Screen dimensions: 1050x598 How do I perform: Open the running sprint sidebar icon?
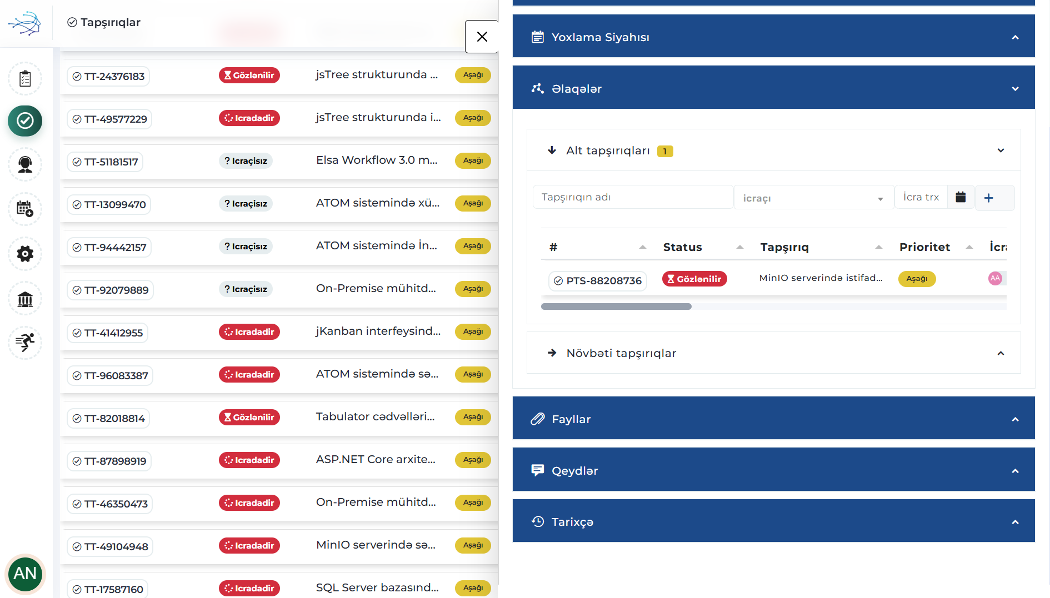click(25, 343)
